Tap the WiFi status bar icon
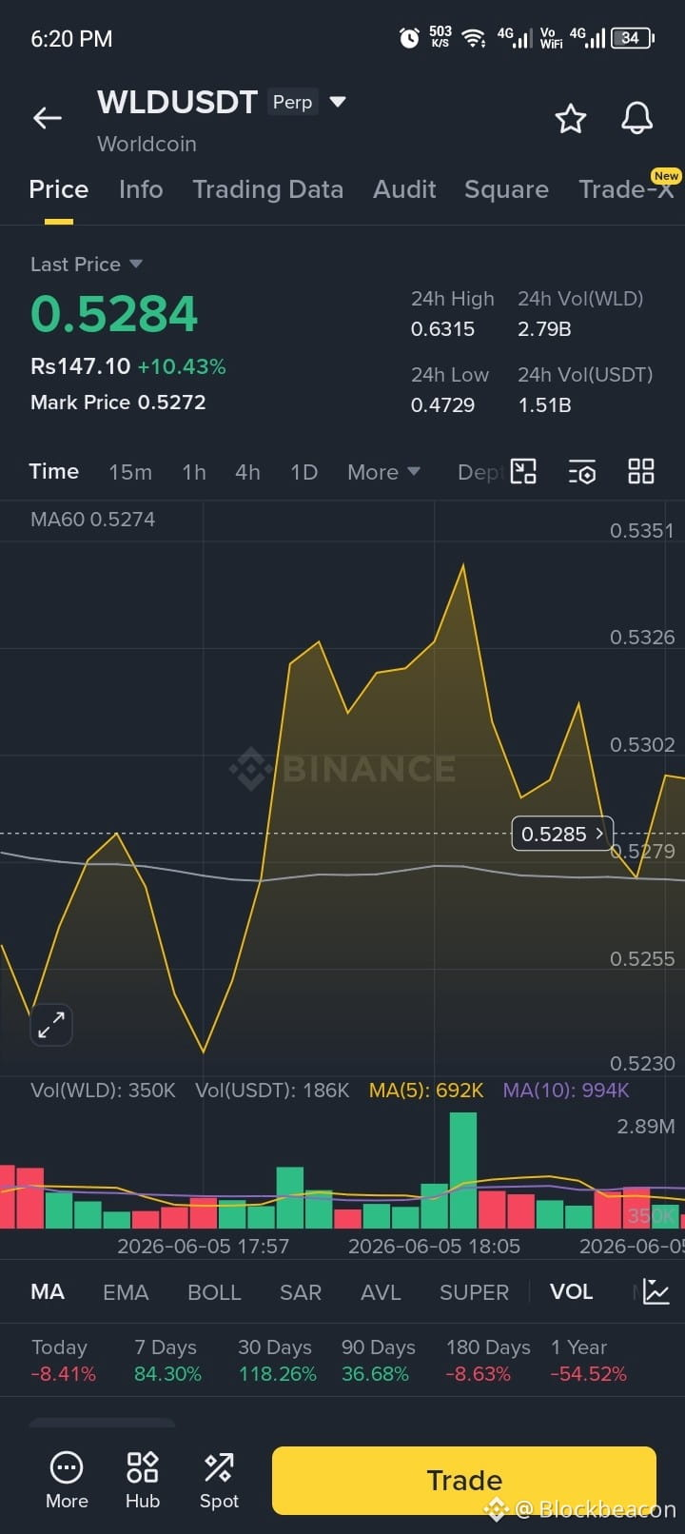The image size is (685, 1534). (473, 38)
